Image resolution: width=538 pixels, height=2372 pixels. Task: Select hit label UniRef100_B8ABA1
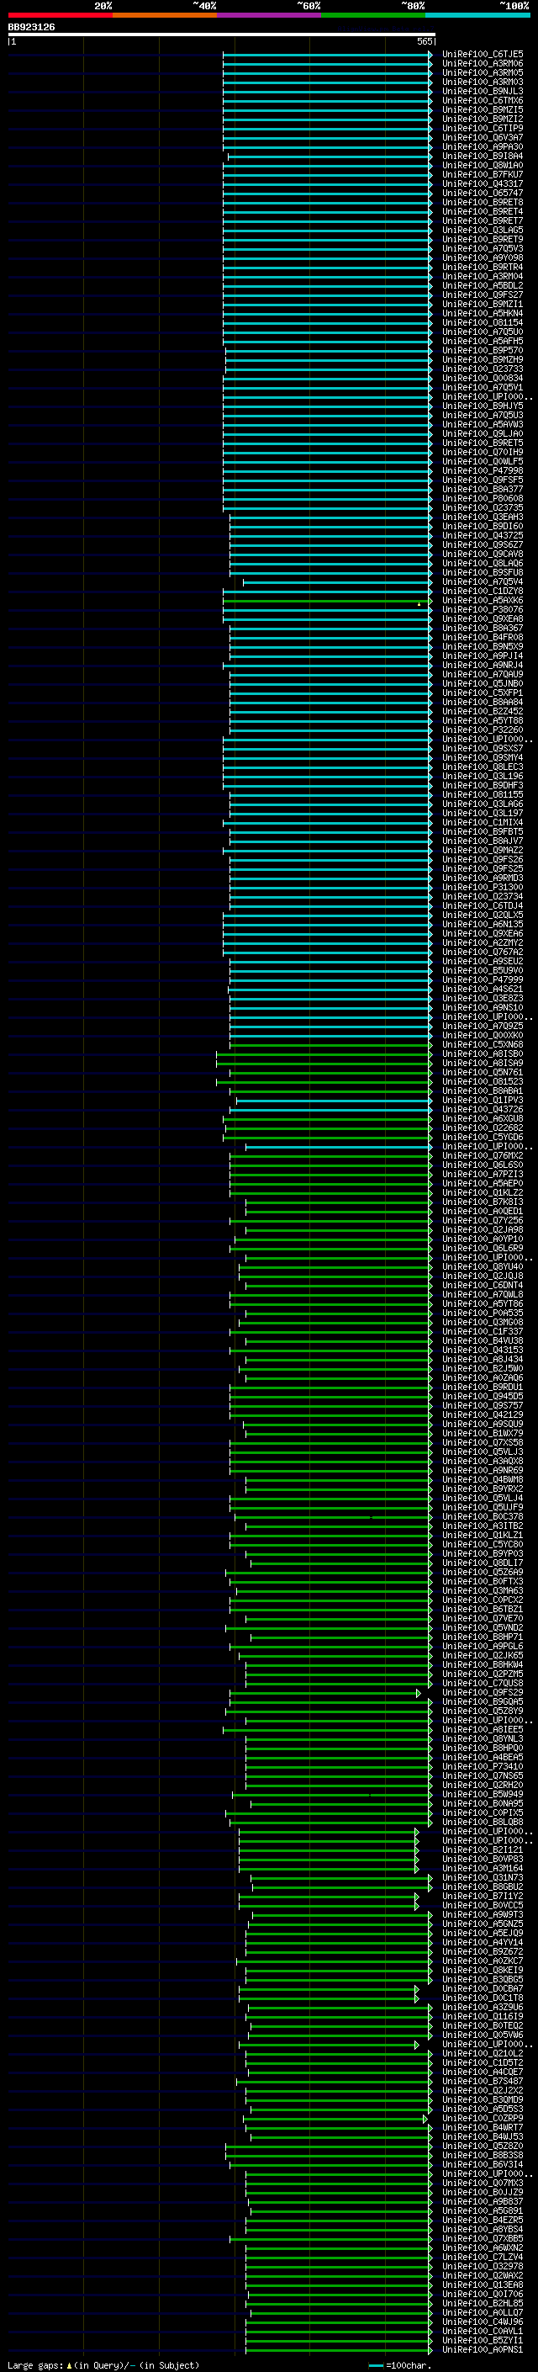coord(483,1090)
